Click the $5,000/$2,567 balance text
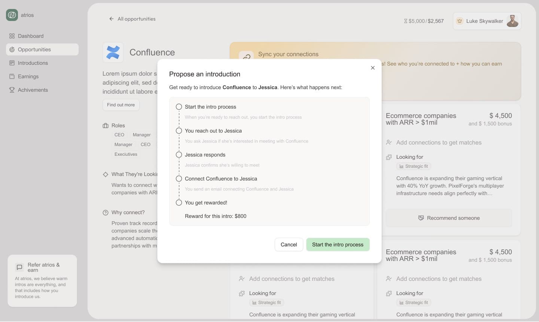Screen dimensions: 539x322 [x=426, y=21]
